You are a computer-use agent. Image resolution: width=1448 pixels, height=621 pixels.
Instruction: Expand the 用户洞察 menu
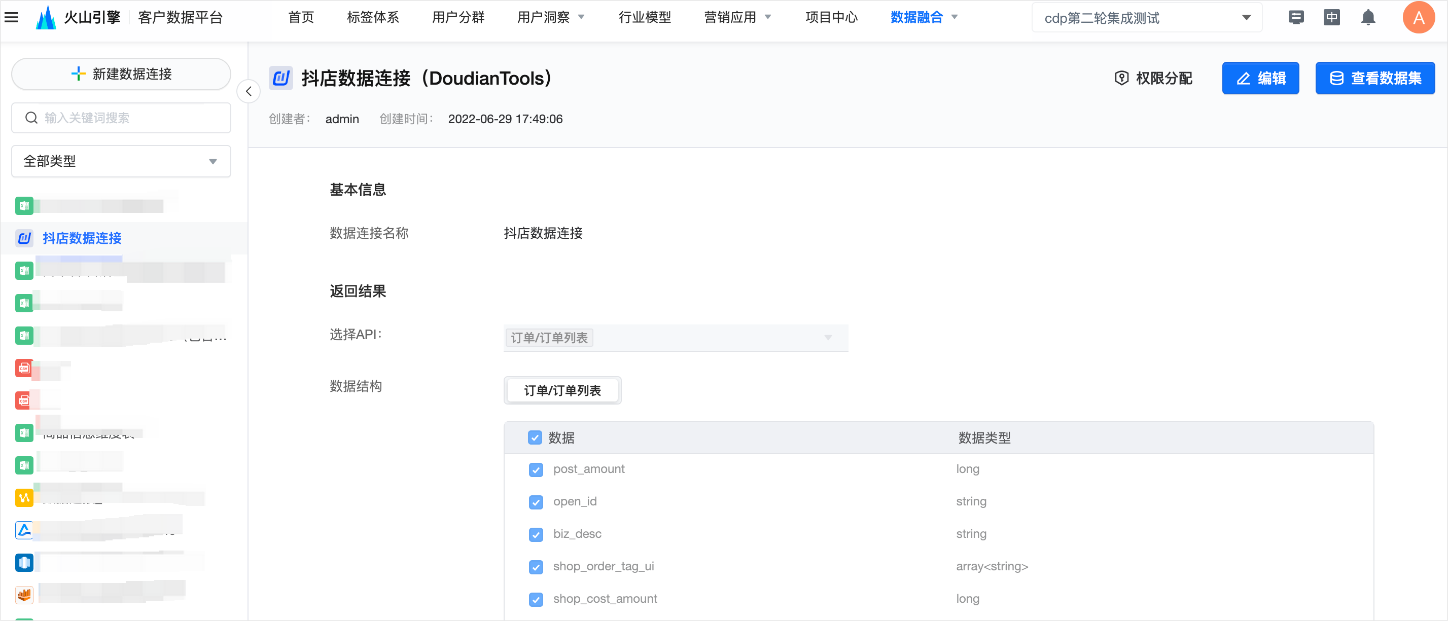[550, 17]
